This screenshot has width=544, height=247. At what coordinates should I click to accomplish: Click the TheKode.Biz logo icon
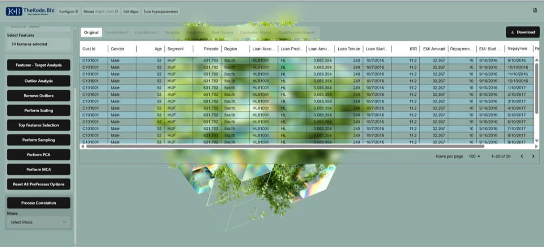pyautogui.click(x=14, y=11)
